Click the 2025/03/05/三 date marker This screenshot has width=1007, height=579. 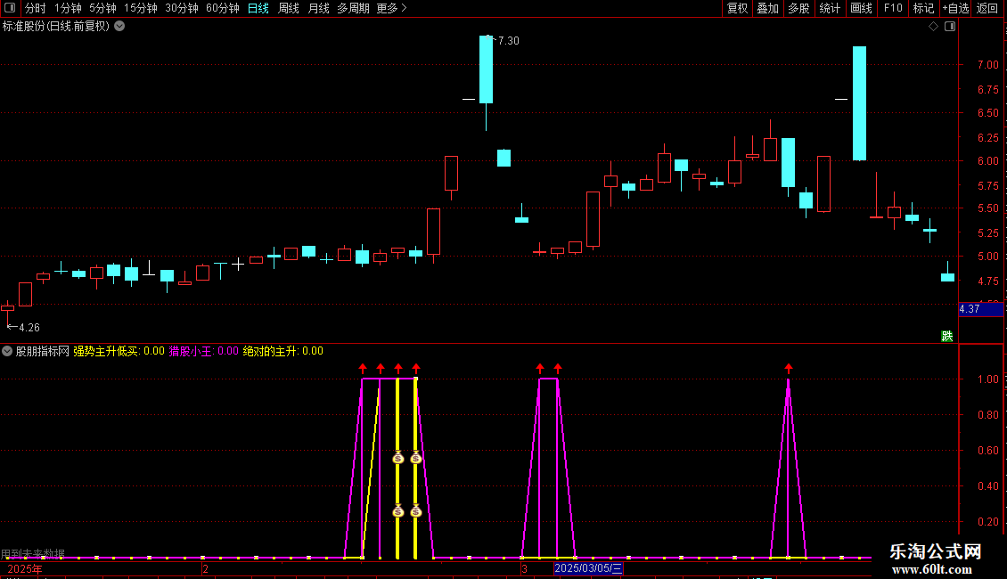(x=588, y=568)
